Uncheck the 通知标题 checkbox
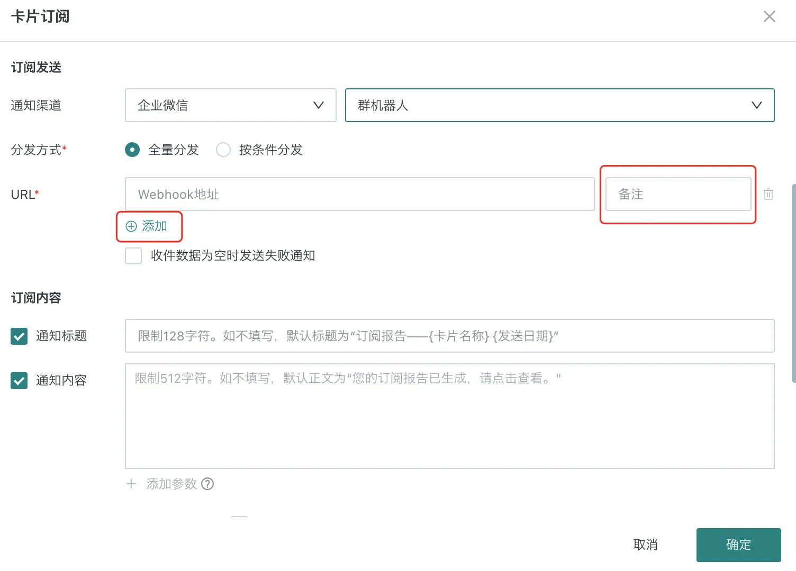 click(x=19, y=336)
